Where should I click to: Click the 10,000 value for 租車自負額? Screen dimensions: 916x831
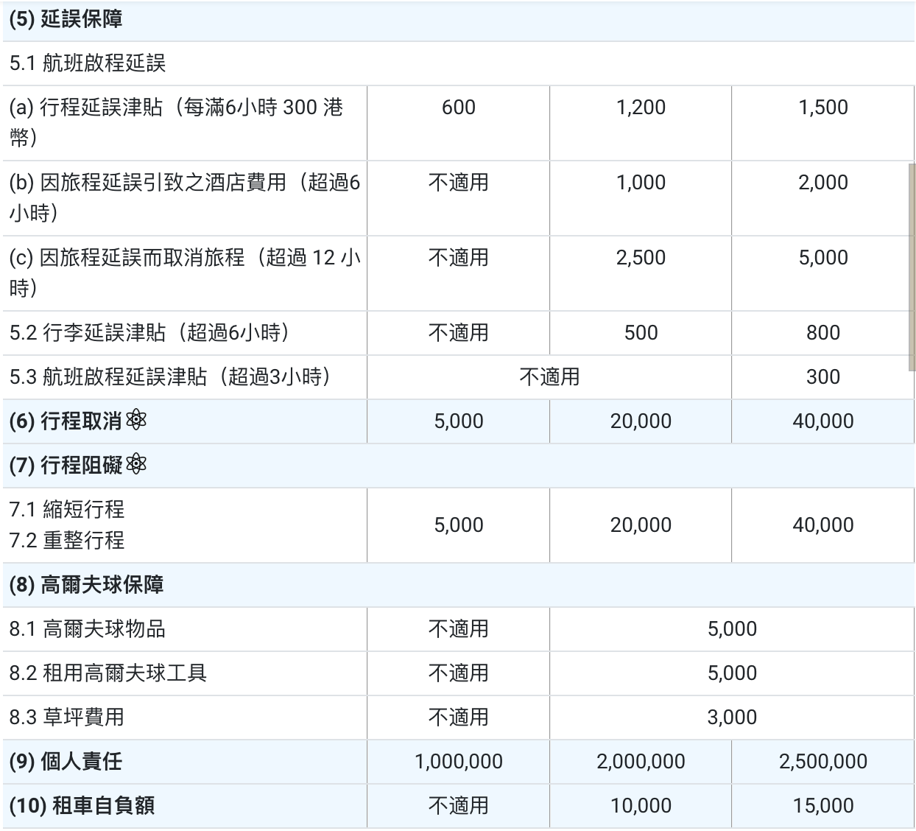tap(641, 806)
